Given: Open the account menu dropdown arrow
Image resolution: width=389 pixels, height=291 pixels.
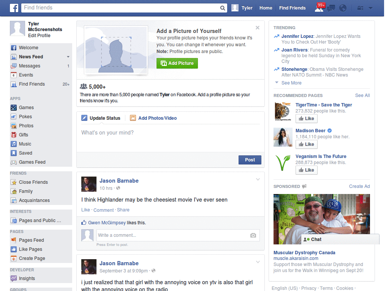Looking at the screenshot, I should (371, 8).
